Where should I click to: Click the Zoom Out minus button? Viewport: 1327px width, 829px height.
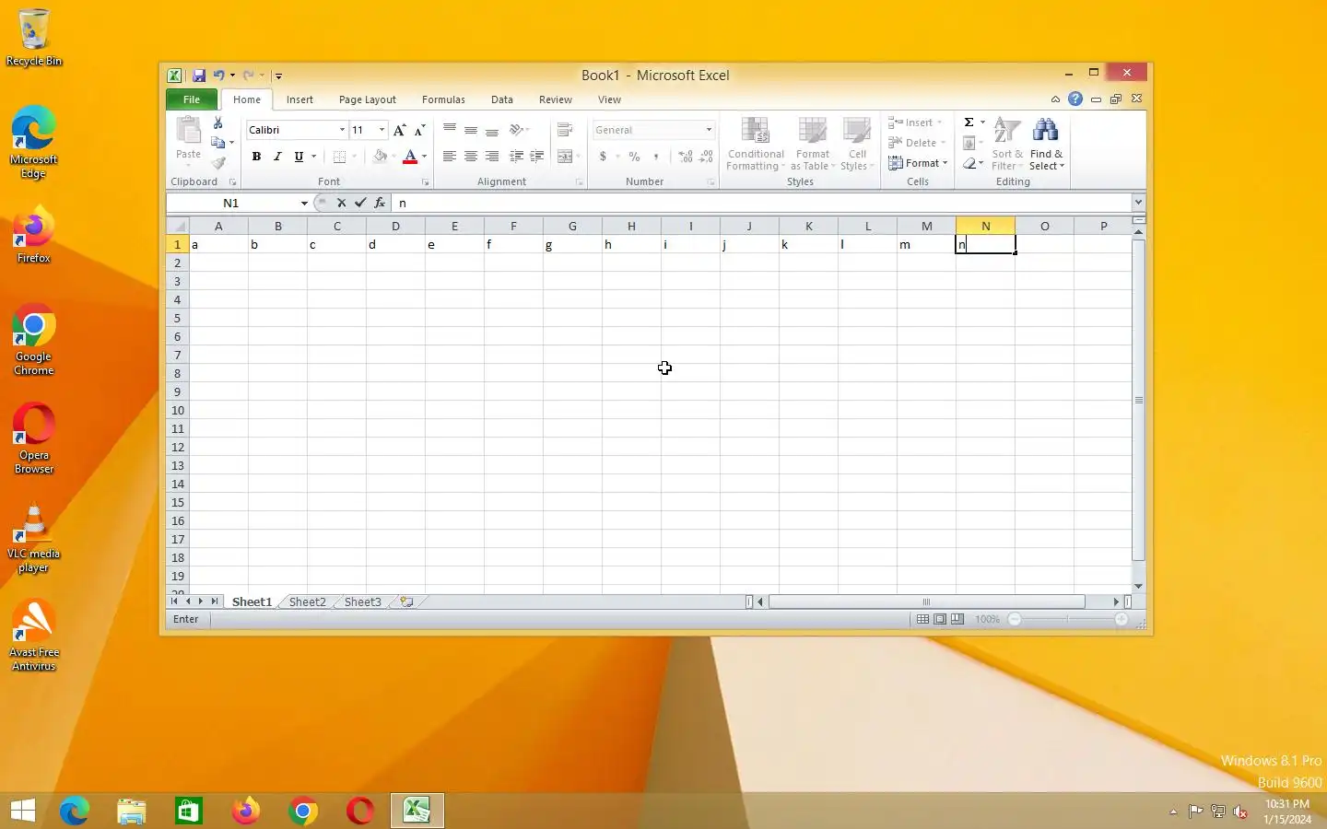[x=1015, y=619]
